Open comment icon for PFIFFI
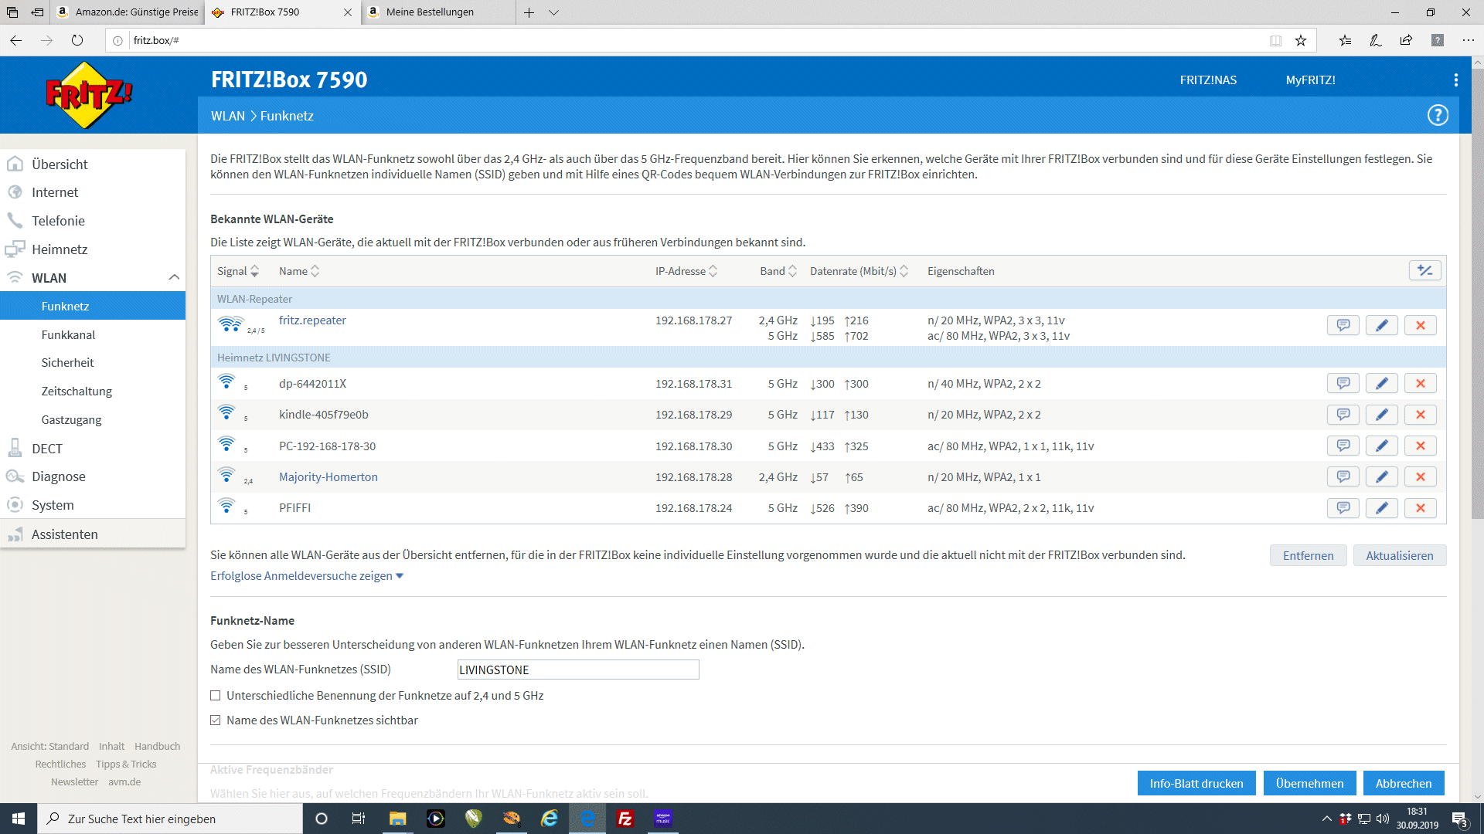 pos(1343,507)
